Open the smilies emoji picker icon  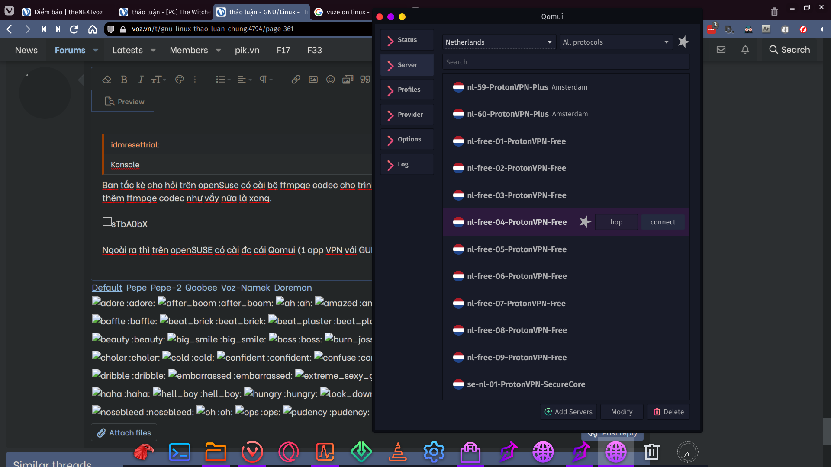(x=330, y=79)
